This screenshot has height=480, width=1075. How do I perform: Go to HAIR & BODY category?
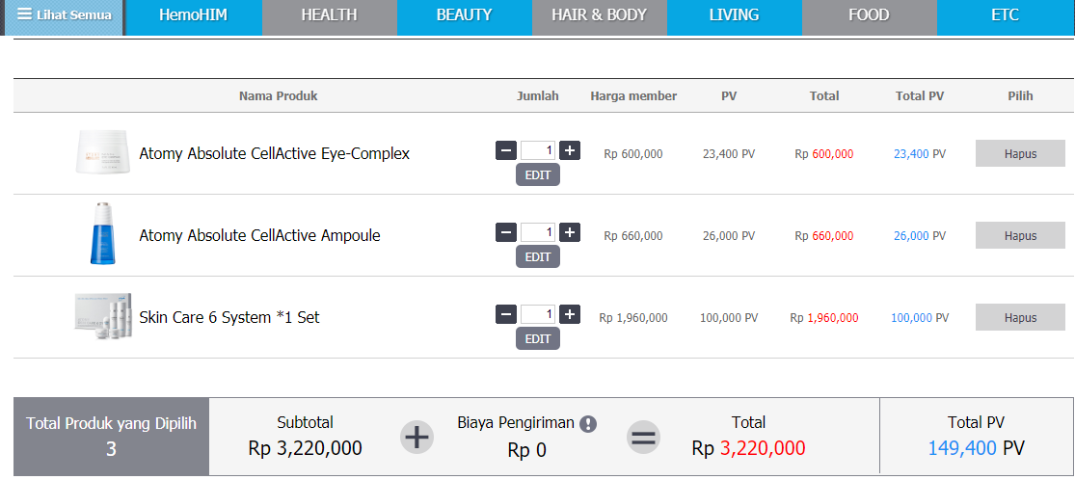tap(599, 15)
